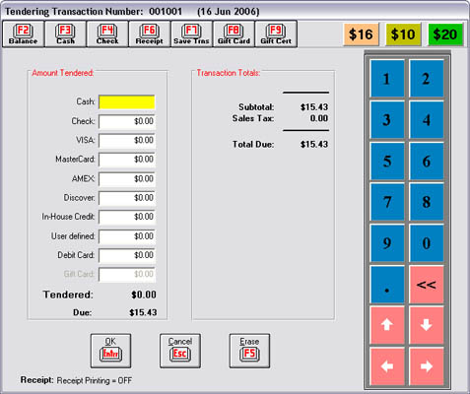The width and height of the screenshot is (470, 394).
Task: Tap the number 7 keypad key
Action: (x=387, y=202)
